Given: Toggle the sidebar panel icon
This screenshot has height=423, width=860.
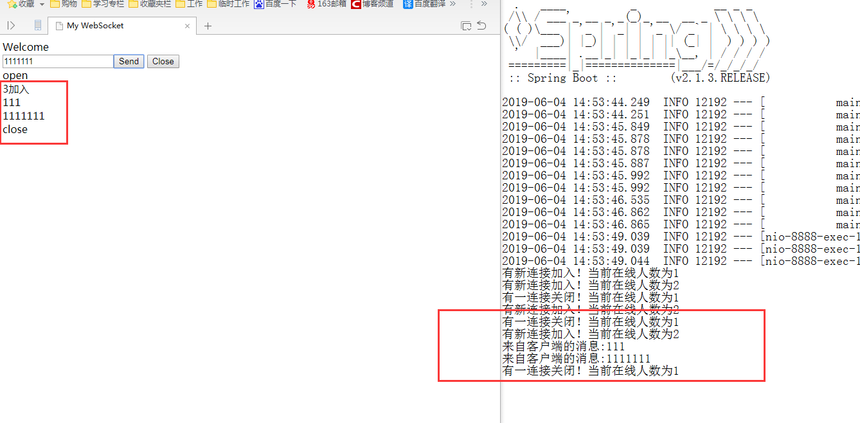Looking at the screenshot, I should (x=11, y=26).
